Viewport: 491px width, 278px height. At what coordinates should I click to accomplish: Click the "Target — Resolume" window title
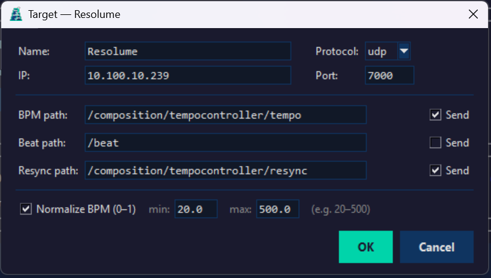(x=74, y=14)
